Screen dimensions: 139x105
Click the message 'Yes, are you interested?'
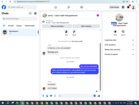click(x=89, y=66)
